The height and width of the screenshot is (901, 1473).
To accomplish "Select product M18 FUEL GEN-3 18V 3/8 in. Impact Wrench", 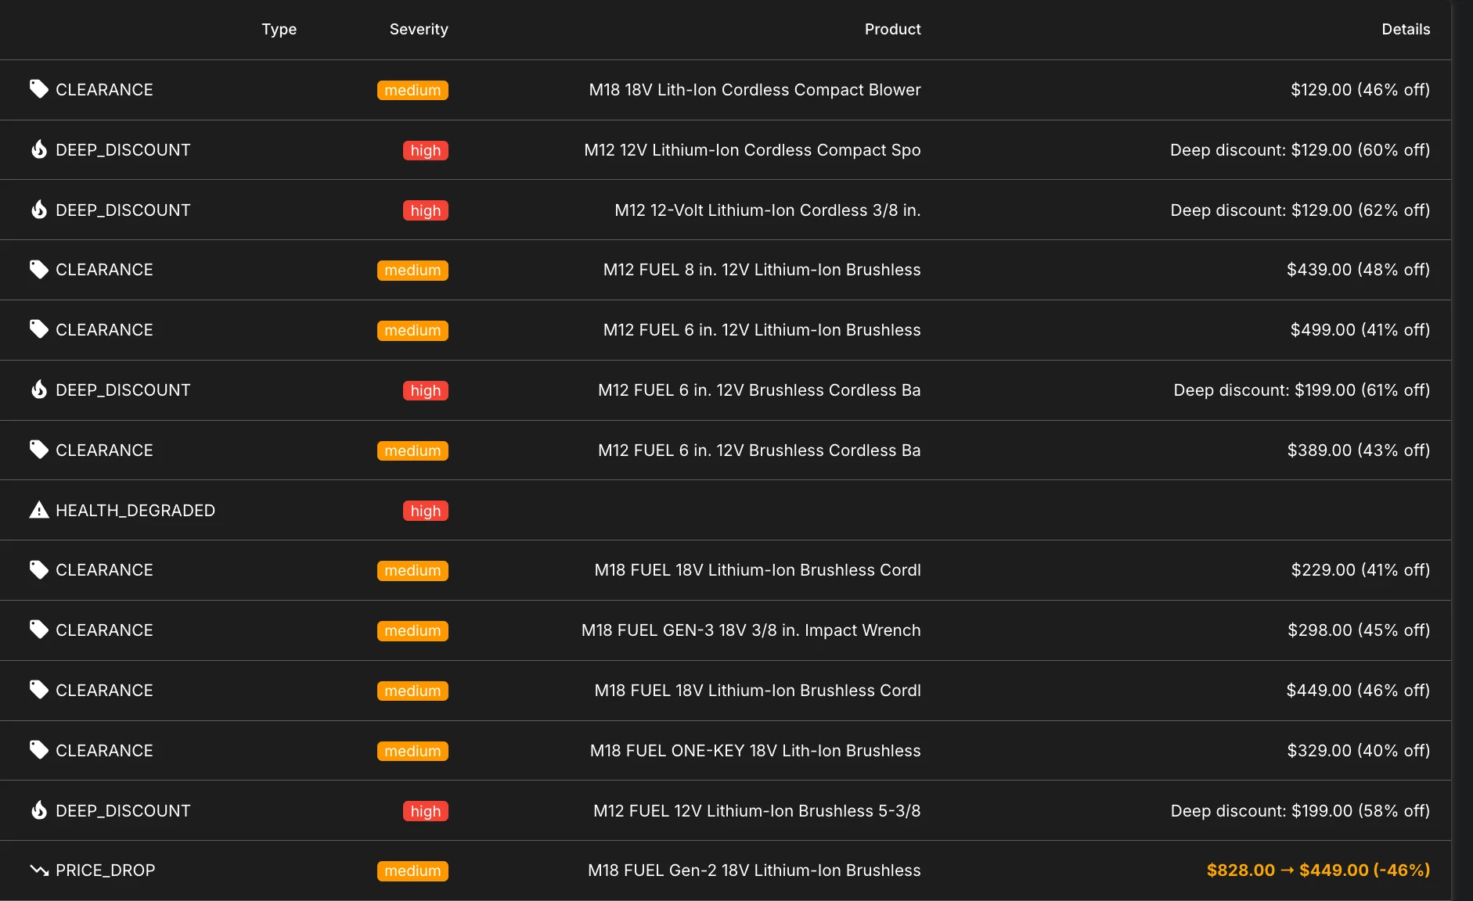I will (751, 630).
